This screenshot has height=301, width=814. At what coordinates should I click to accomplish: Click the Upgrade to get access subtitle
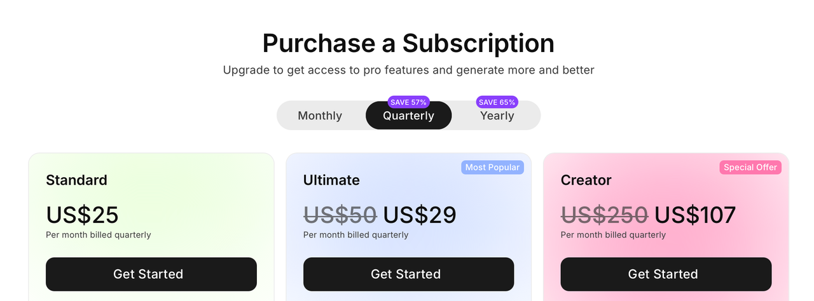tap(408, 70)
